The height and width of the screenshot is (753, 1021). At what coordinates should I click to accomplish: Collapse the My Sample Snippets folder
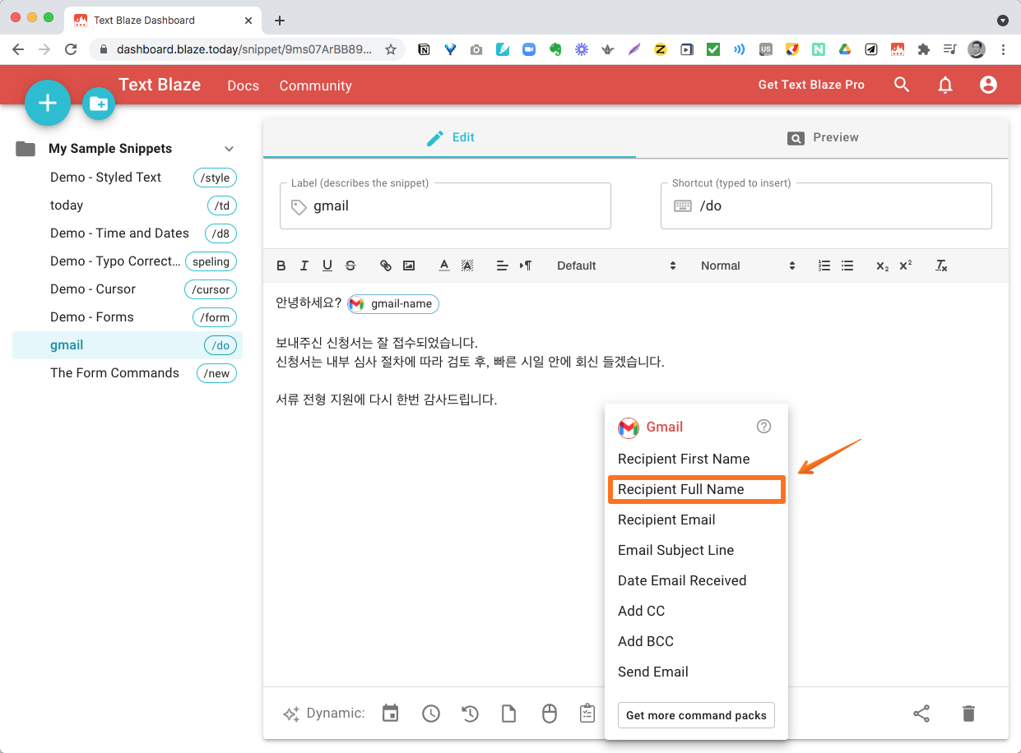click(230, 149)
